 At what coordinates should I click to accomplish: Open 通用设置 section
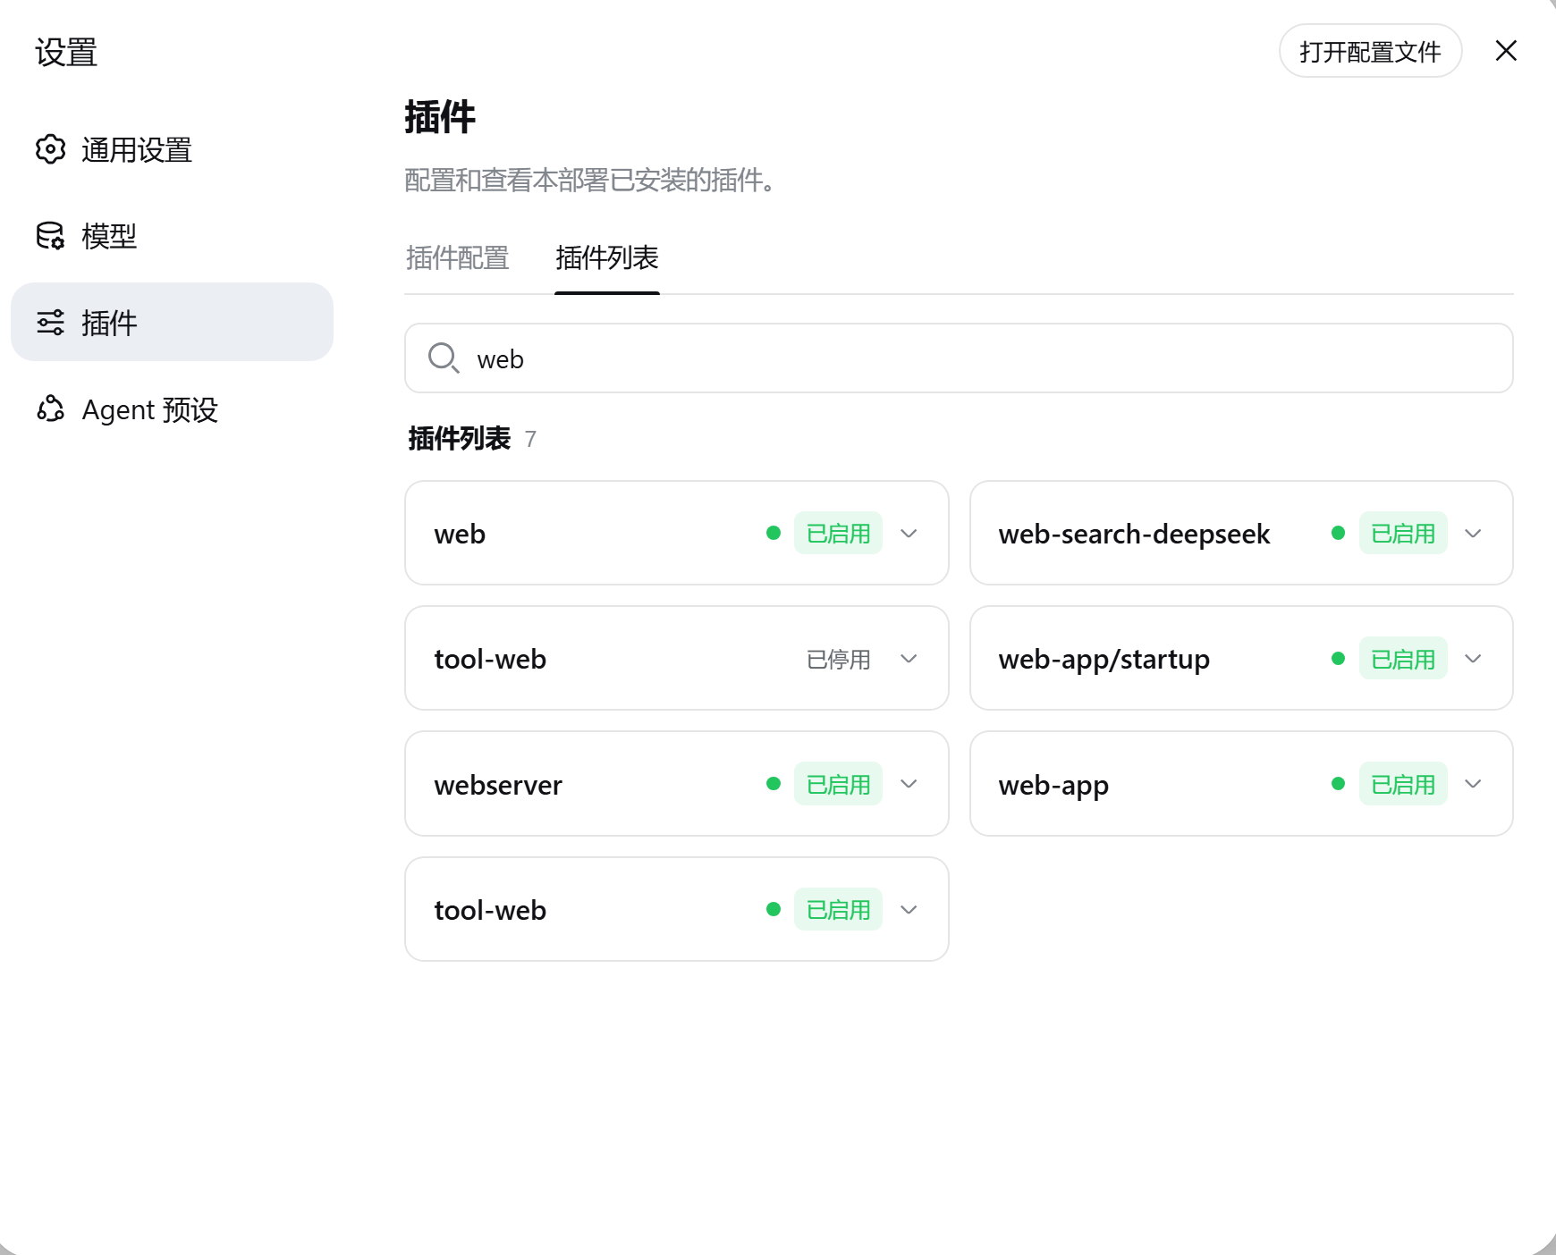click(172, 149)
